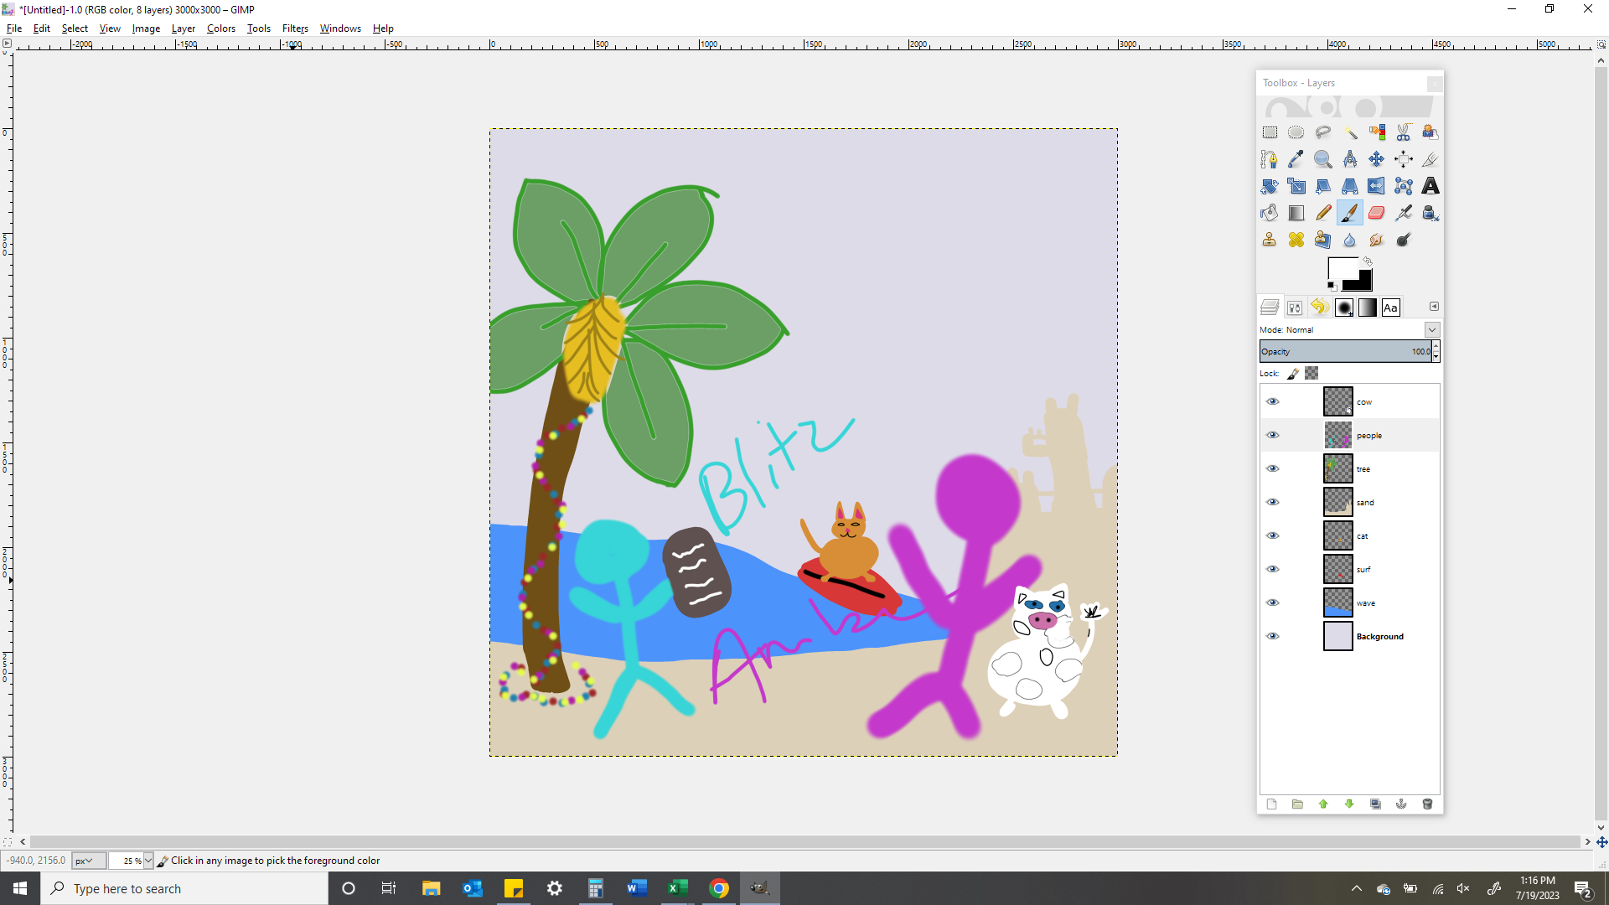Open the 25% zoom dropdown

[x=148, y=861]
